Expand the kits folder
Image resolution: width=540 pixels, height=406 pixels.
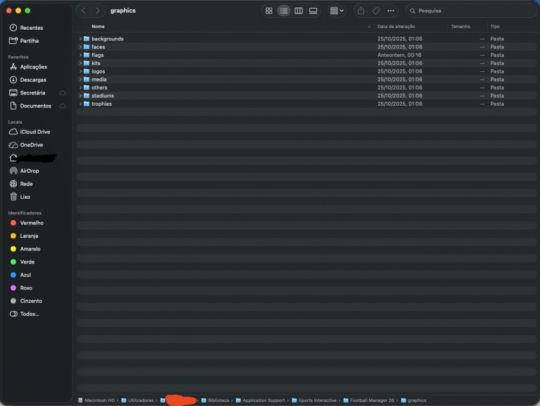click(80, 63)
